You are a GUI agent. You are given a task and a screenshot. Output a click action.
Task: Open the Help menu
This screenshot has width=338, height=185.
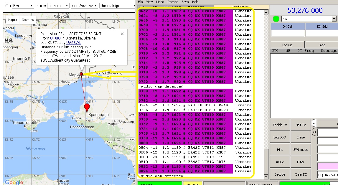195,2
